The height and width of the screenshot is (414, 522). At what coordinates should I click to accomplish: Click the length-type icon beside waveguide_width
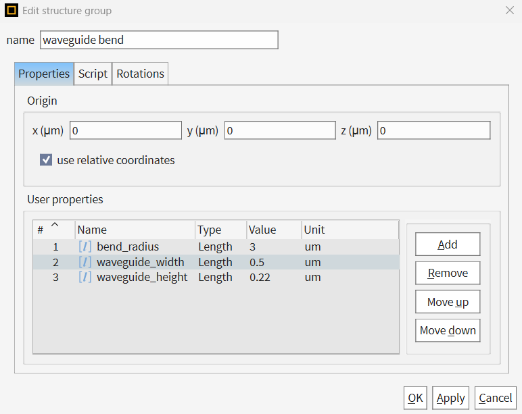tap(85, 262)
